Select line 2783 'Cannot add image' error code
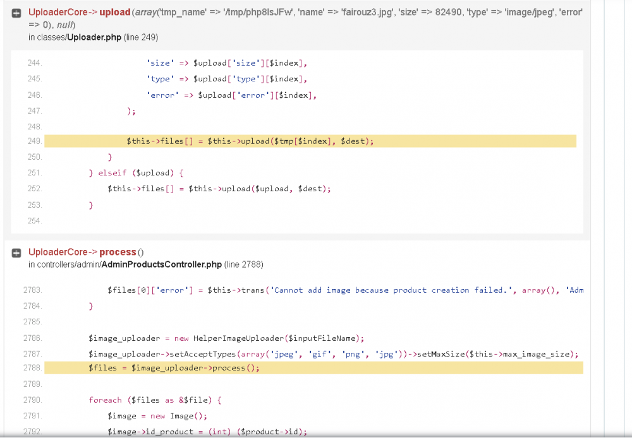The height and width of the screenshot is (438, 632). [346, 290]
